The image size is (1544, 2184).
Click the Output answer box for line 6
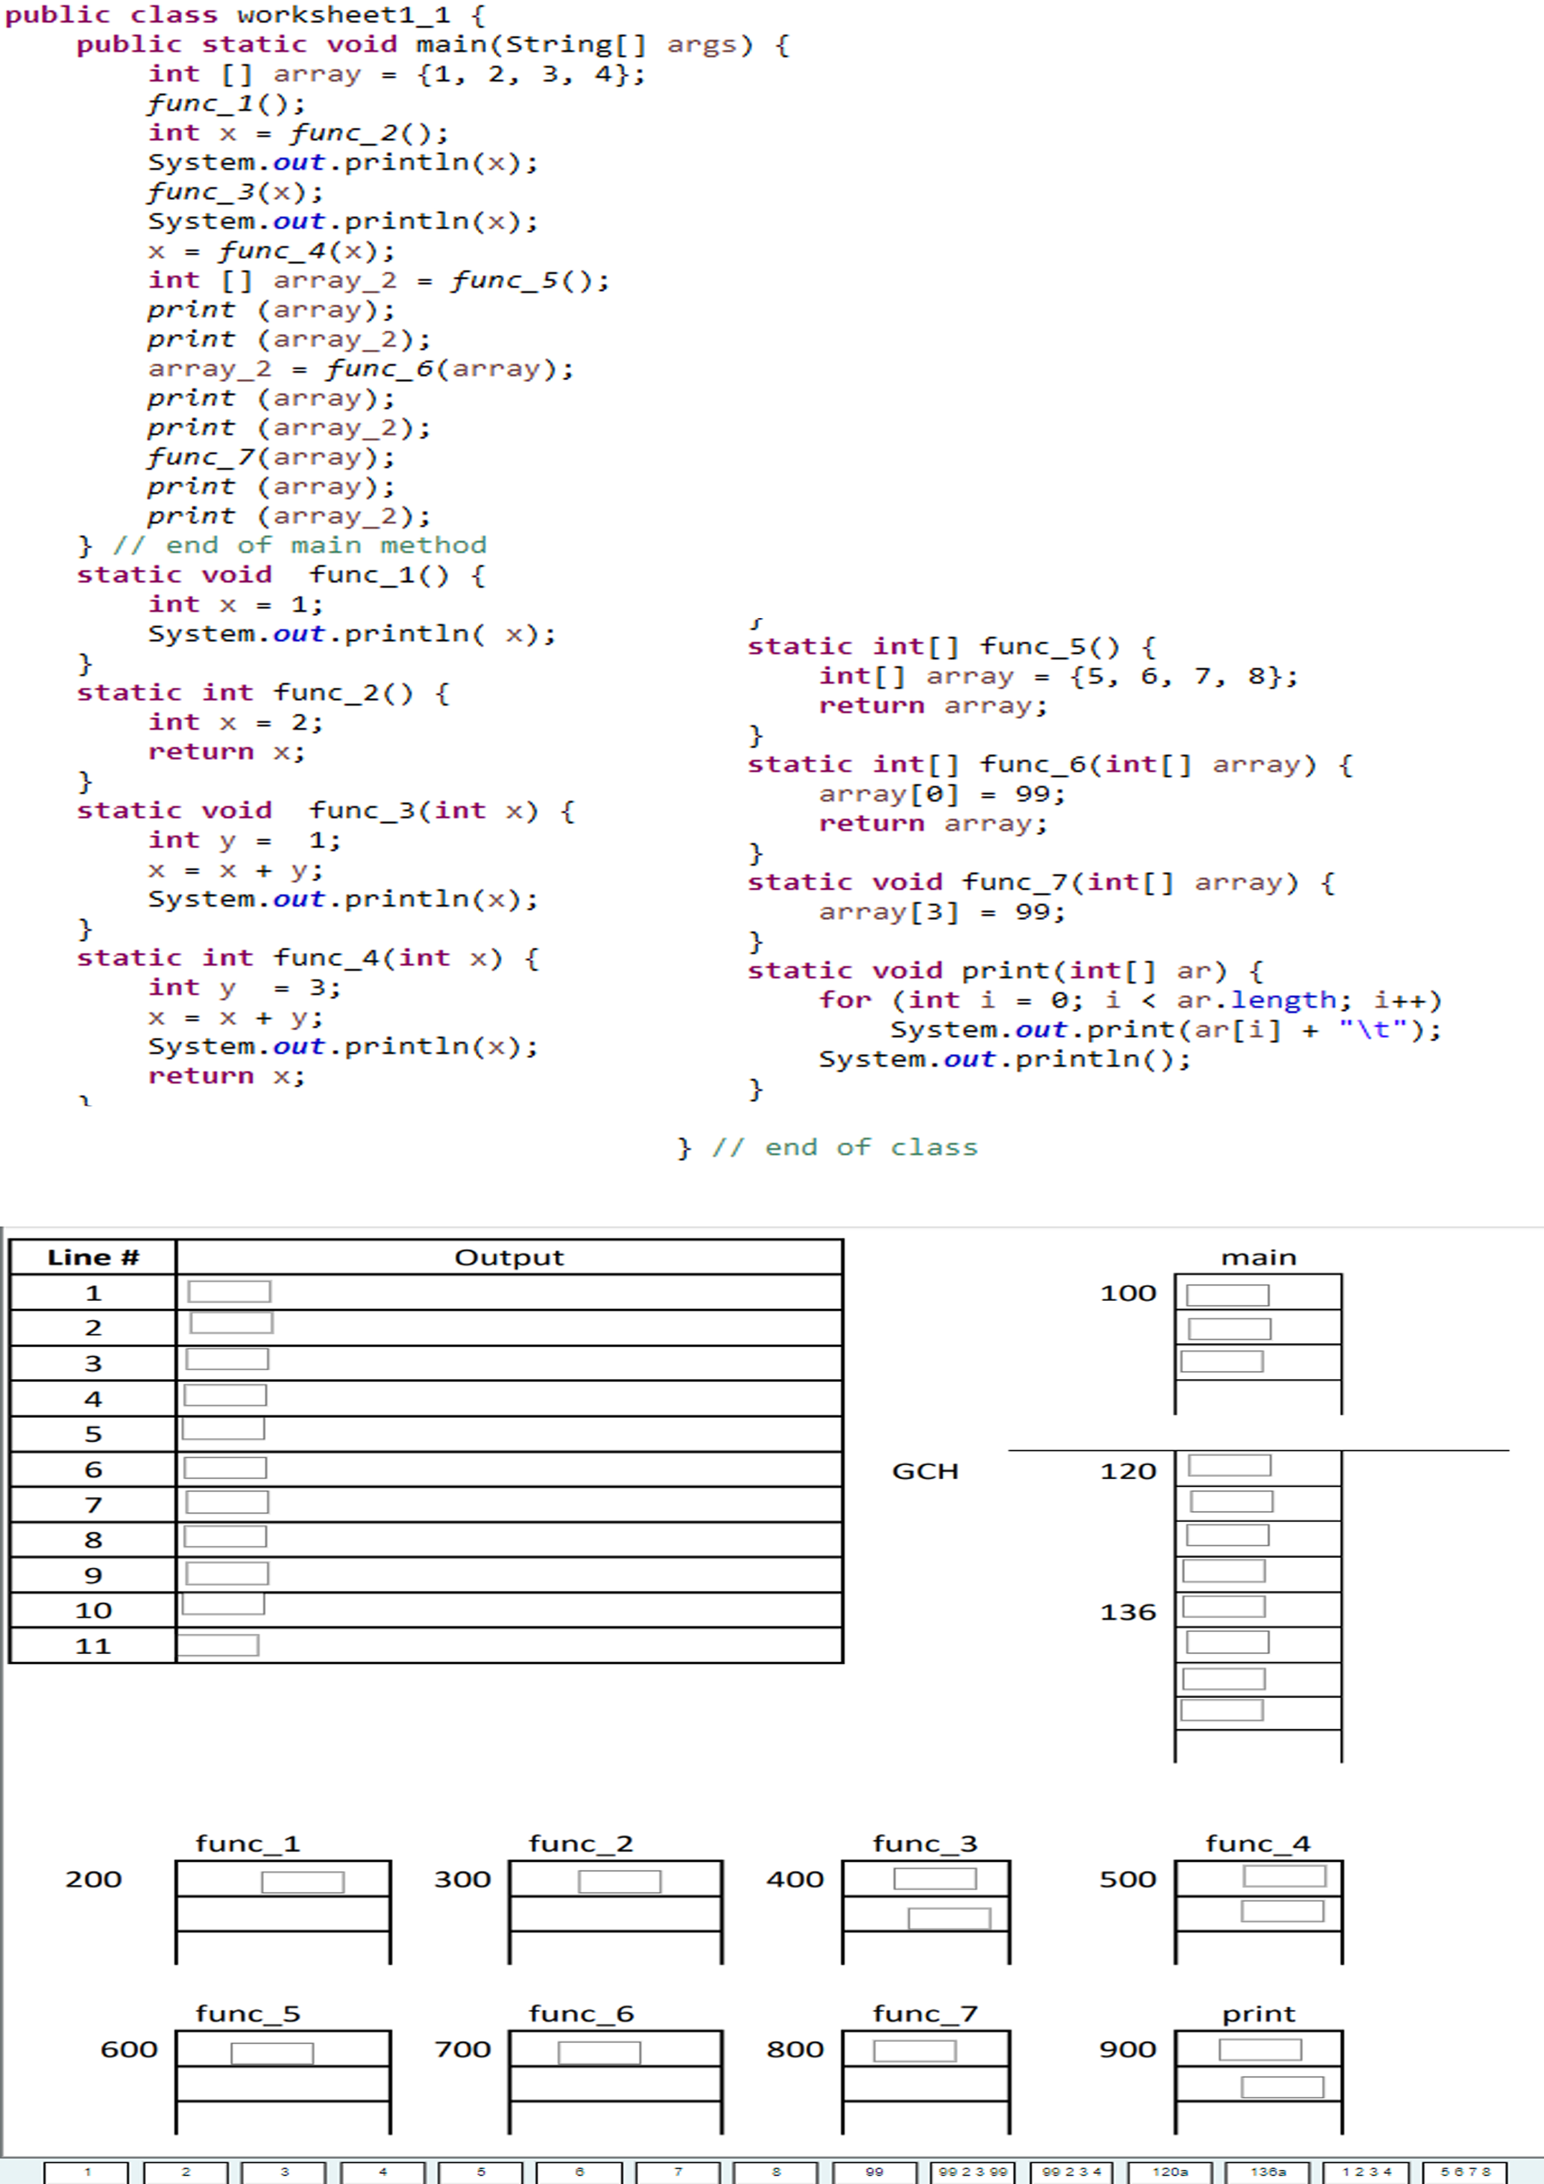[x=226, y=1468]
